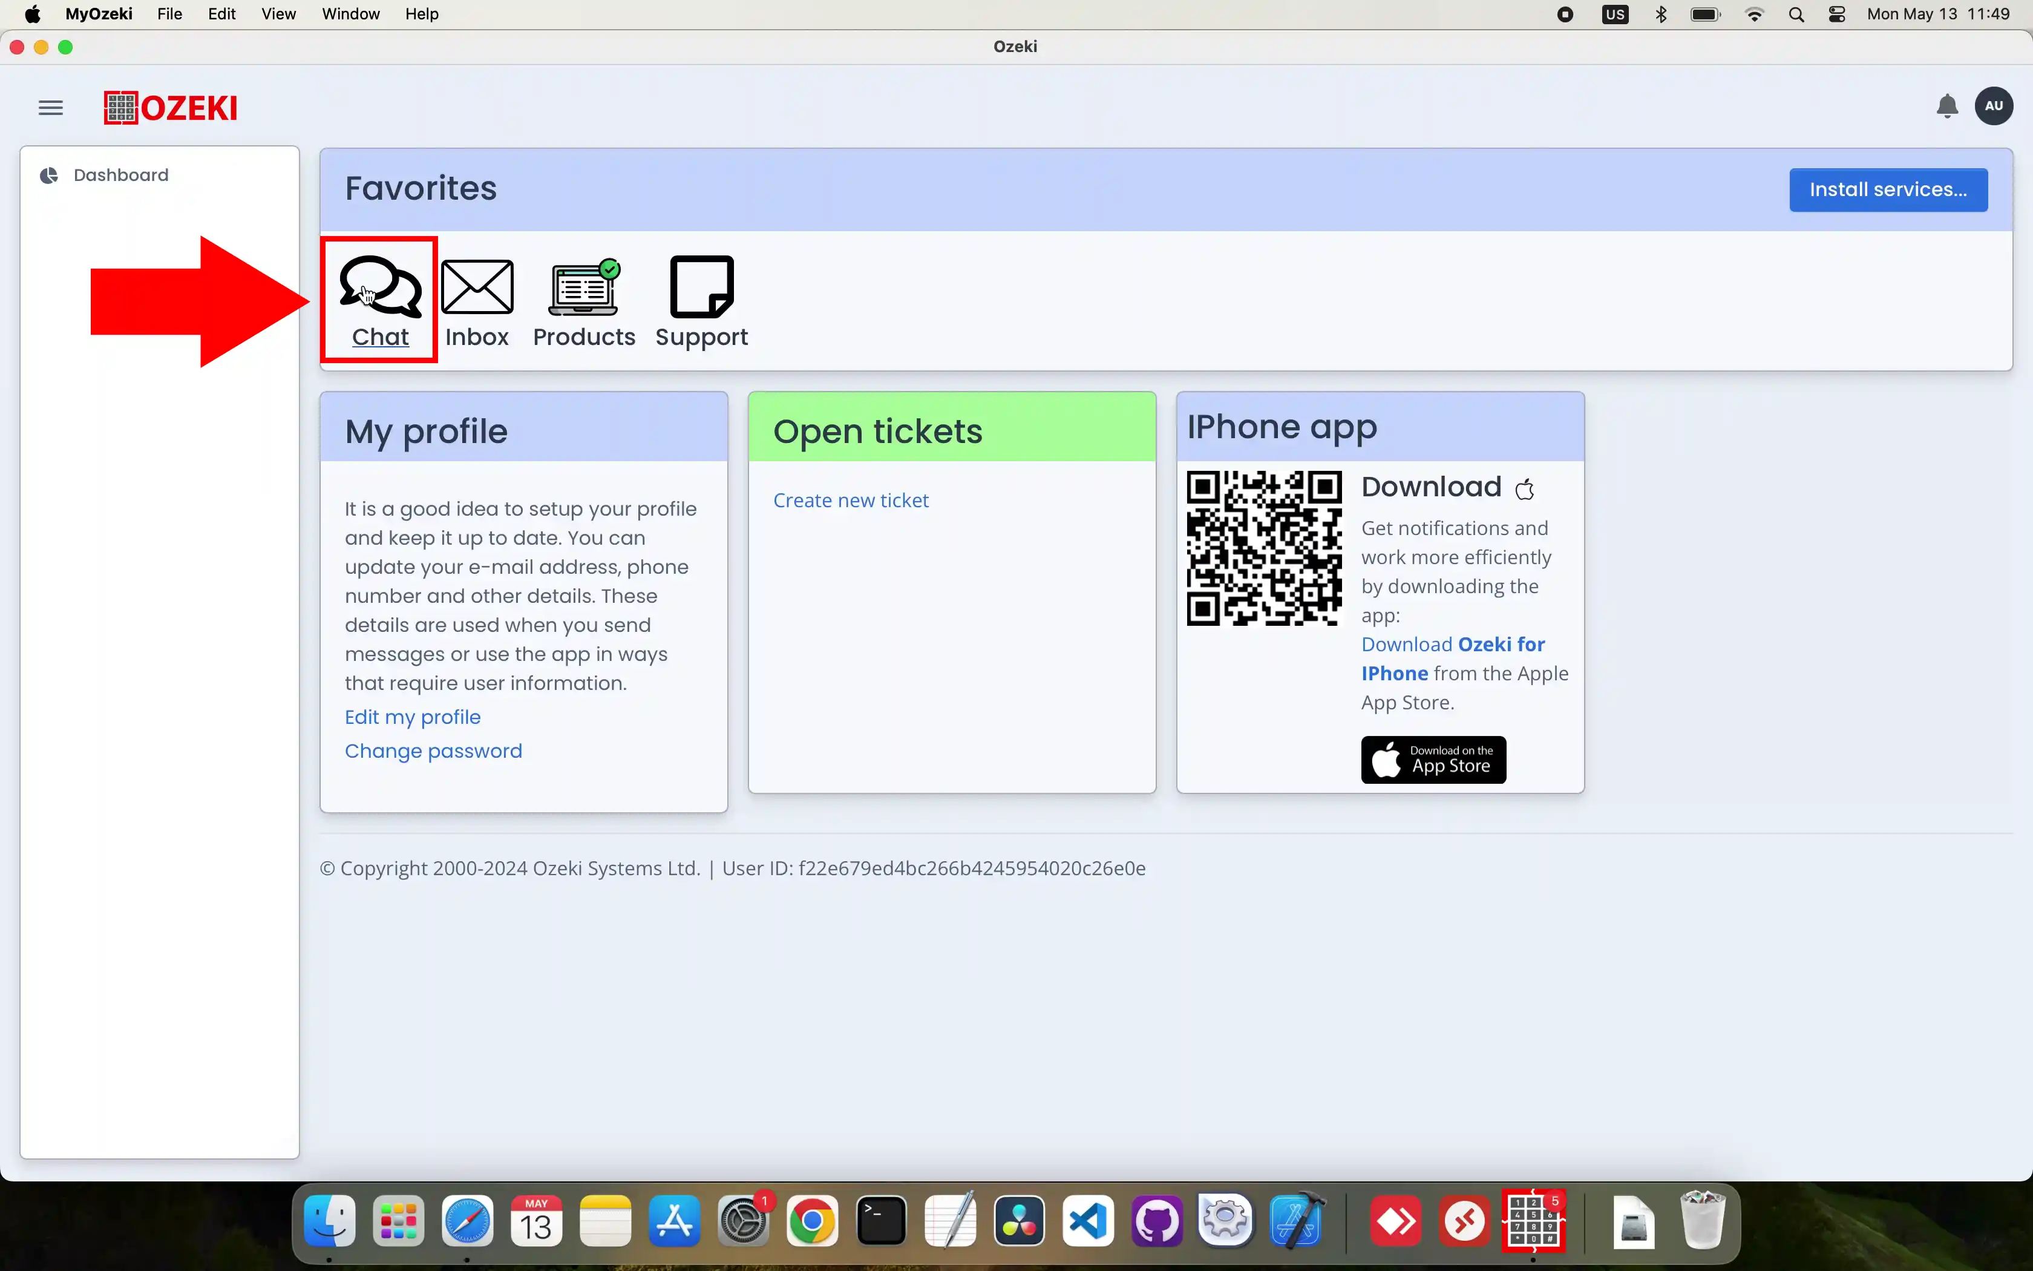Viewport: 2033px width, 1271px height.
Task: Click the Download on the App Store badge
Action: 1433,760
